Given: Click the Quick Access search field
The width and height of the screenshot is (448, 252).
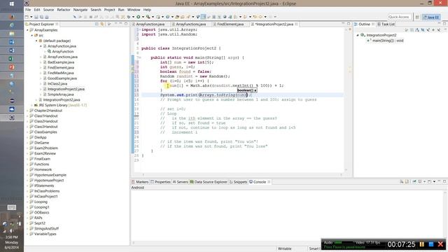Looking at the screenshot, I should tap(399, 17).
